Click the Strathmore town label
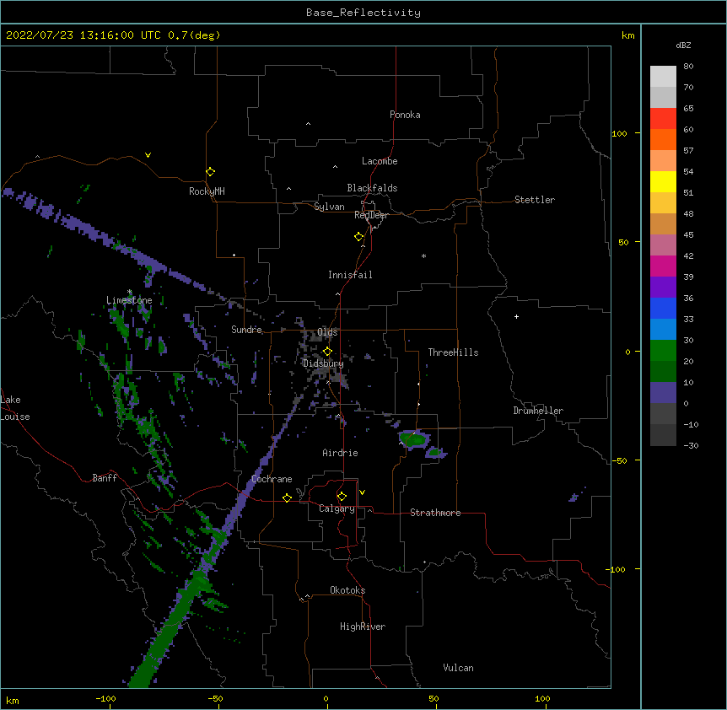 (x=435, y=513)
